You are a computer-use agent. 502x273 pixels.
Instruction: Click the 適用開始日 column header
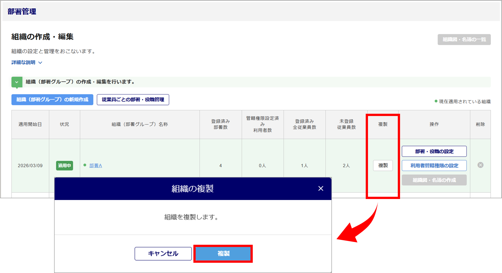30,124
